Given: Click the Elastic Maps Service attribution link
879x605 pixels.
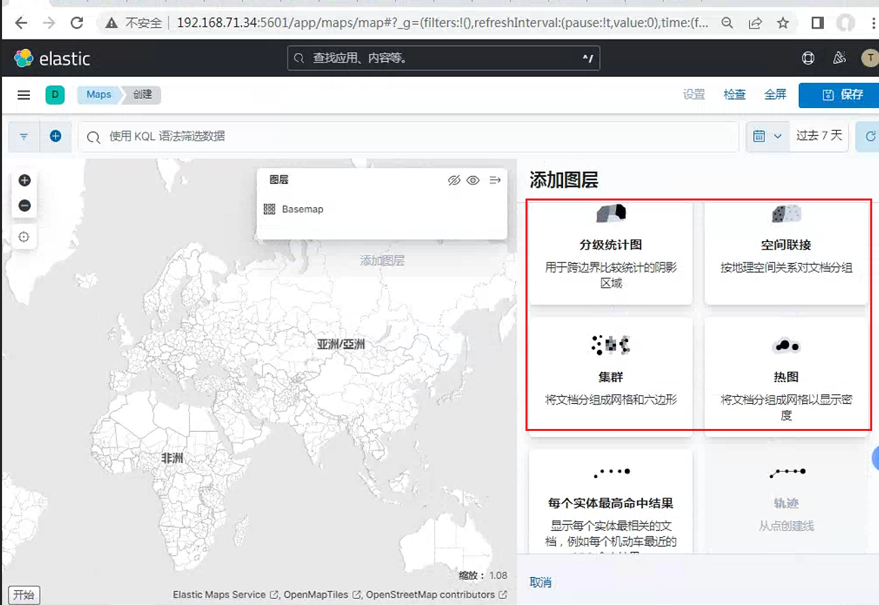Looking at the screenshot, I should coord(225,595).
